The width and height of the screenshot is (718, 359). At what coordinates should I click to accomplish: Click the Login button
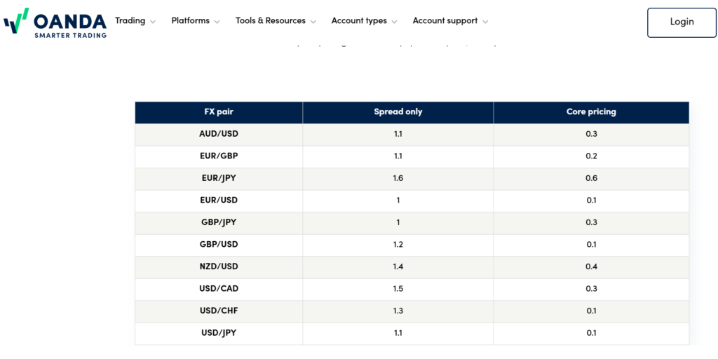coord(682,22)
